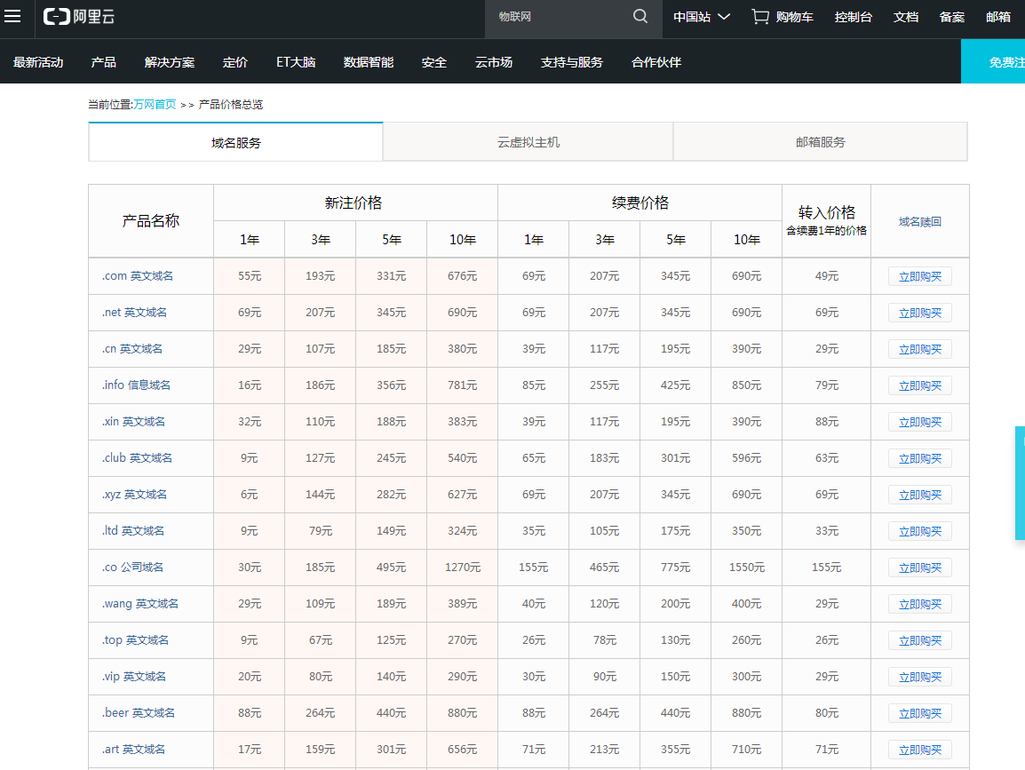Viewport: 1025px width, 770px height.
Task: Click 立即购买 for .vip domain
Action: [920, 677]
